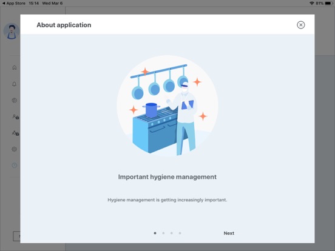Image resolution: width=335 pixels, height=251 pixels.
Task: Return to App Store via status bar
Action: tap(14, 3)
